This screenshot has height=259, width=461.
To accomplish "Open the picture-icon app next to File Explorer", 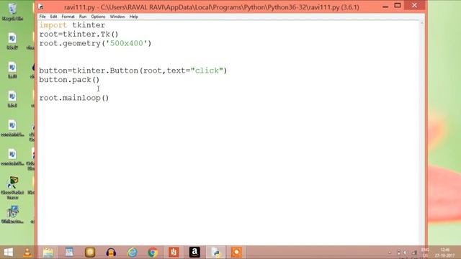I will click(69, 253).
